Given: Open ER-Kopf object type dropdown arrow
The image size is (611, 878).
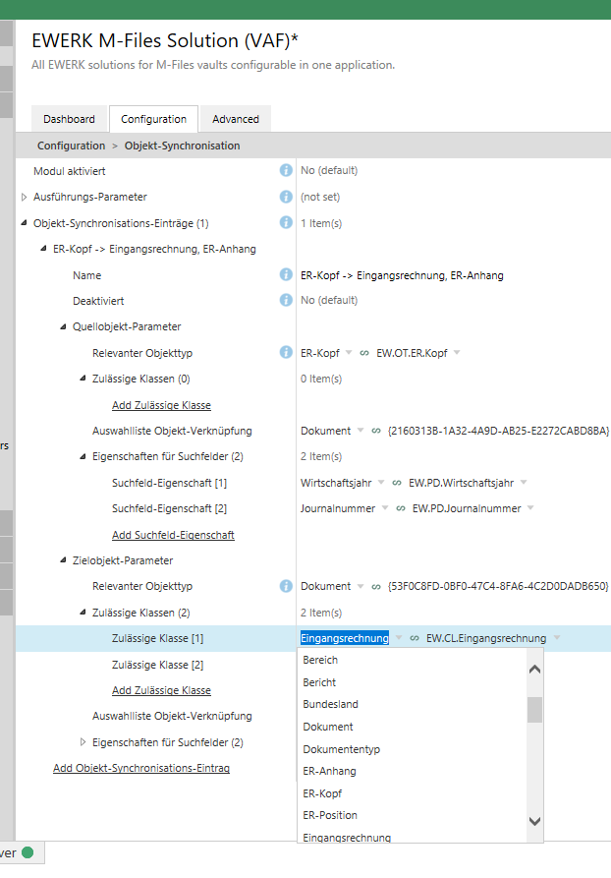Looking at the screenshot, I should pos(349,353).
